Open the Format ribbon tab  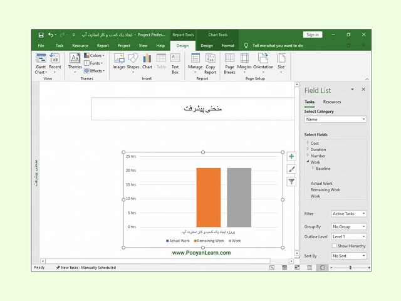(x=228, y=46)
